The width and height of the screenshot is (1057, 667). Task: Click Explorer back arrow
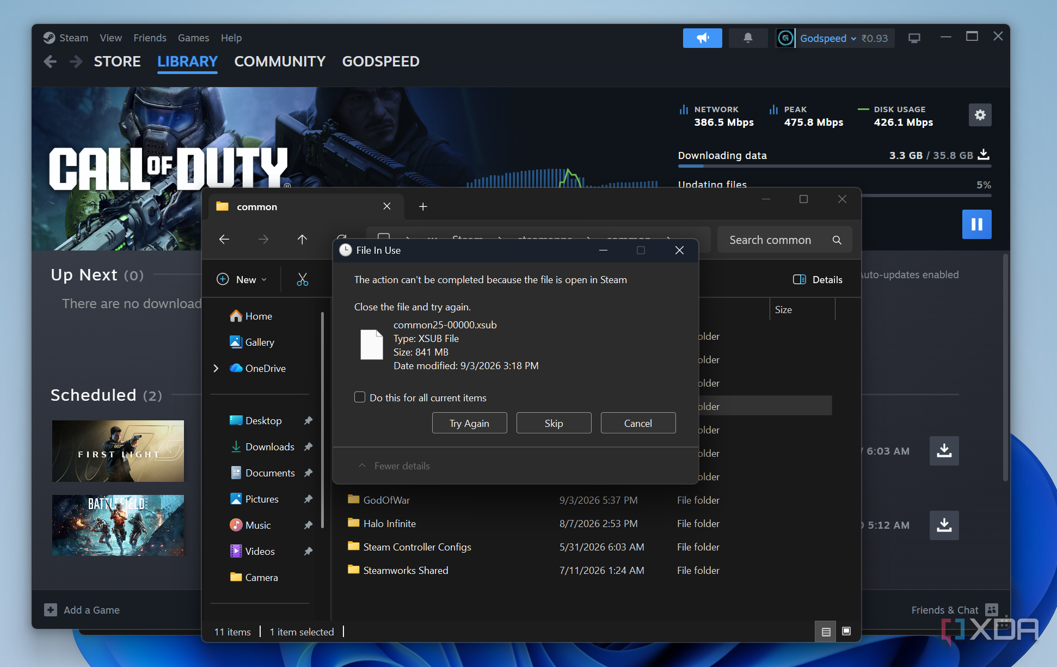click(x=224, y=239)
